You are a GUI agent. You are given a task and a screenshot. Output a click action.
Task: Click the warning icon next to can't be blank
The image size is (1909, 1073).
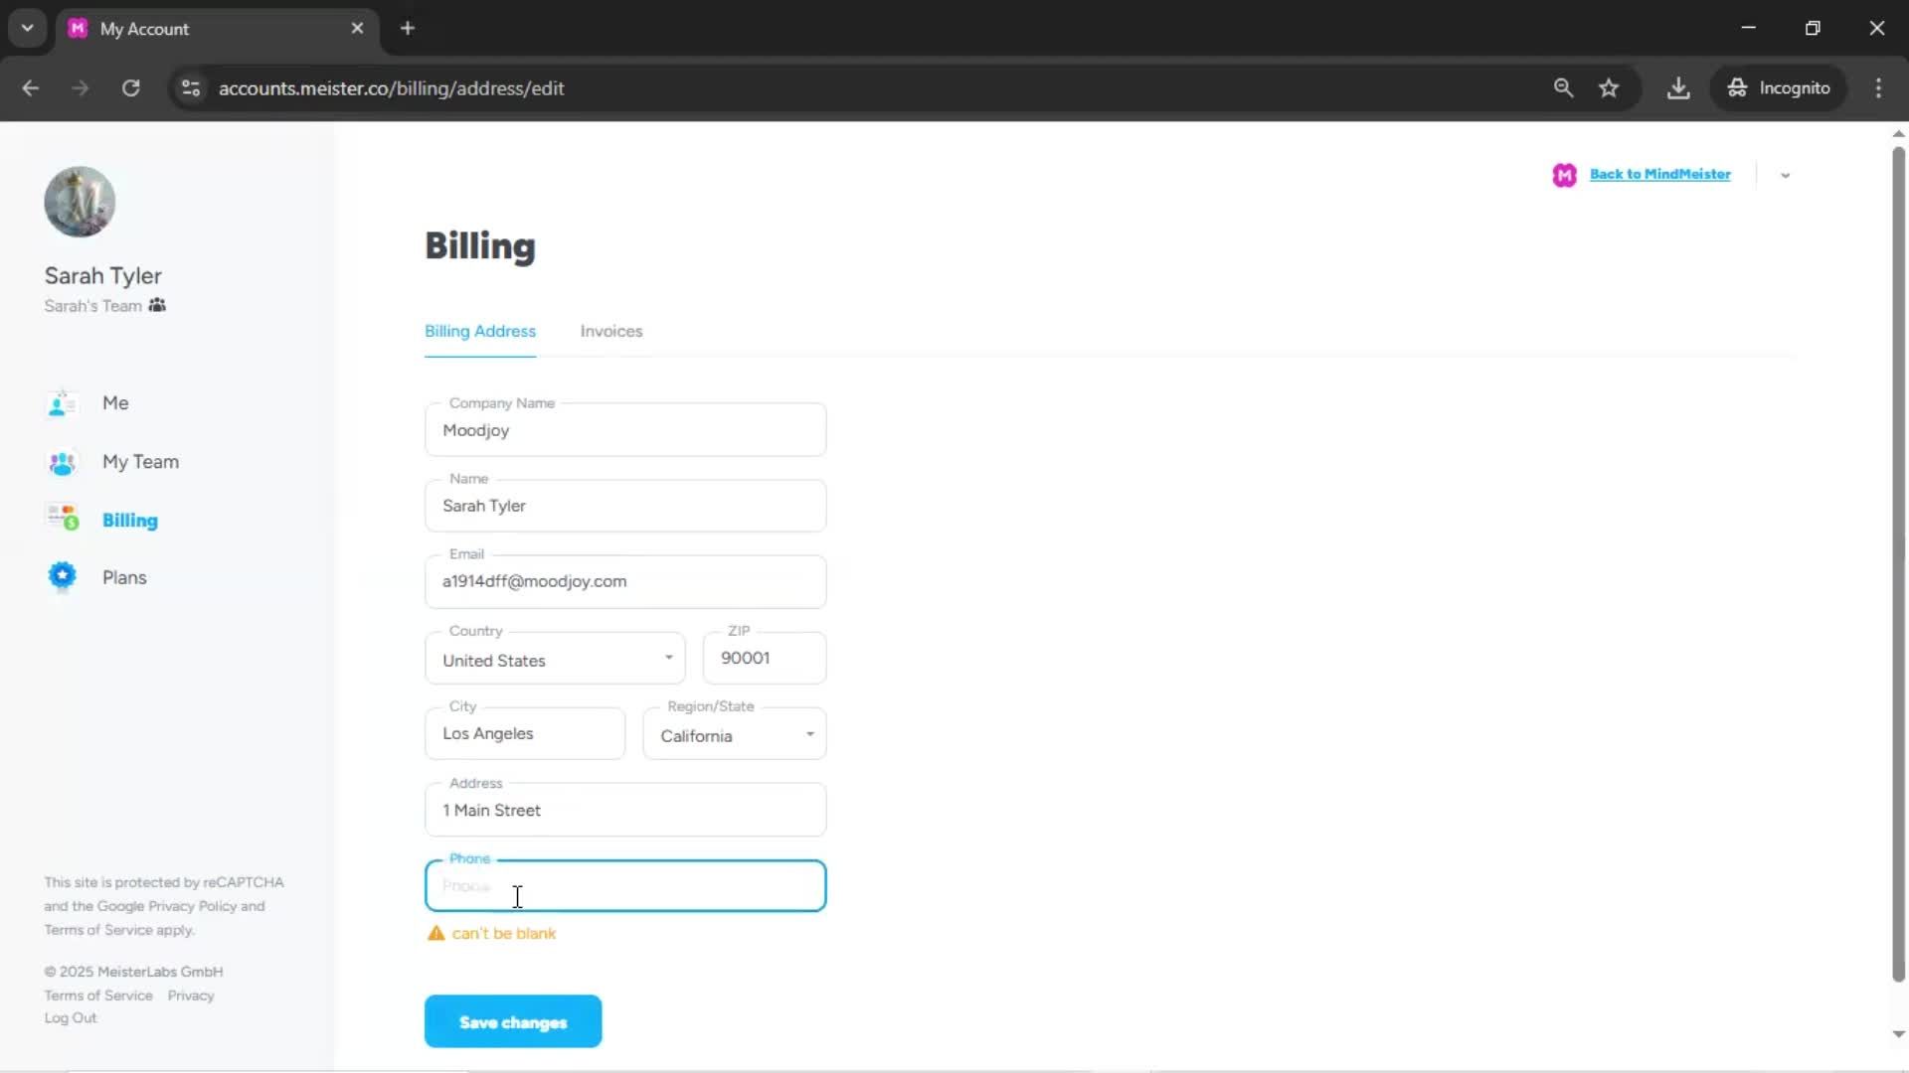pos(435,933)
